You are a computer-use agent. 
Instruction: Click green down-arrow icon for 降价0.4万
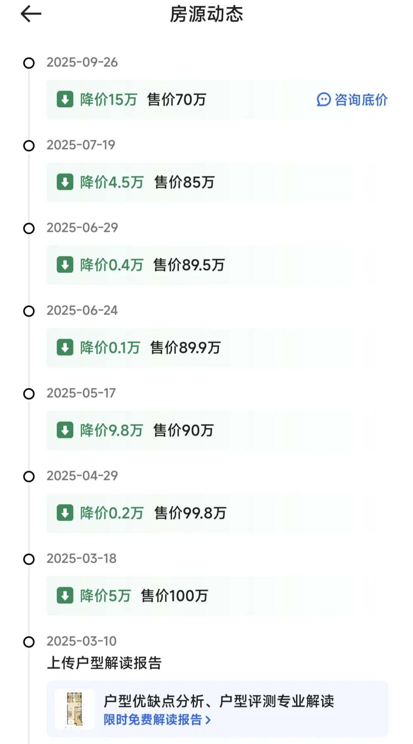[x=65, y=265]
